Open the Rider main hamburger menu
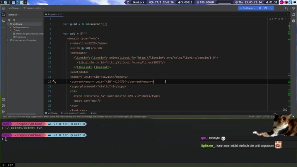 [3, 8]
